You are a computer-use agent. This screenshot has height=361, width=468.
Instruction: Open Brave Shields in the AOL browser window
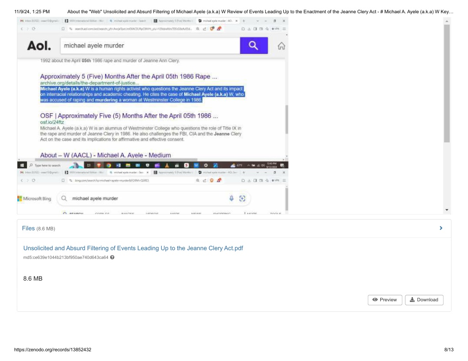212,29
